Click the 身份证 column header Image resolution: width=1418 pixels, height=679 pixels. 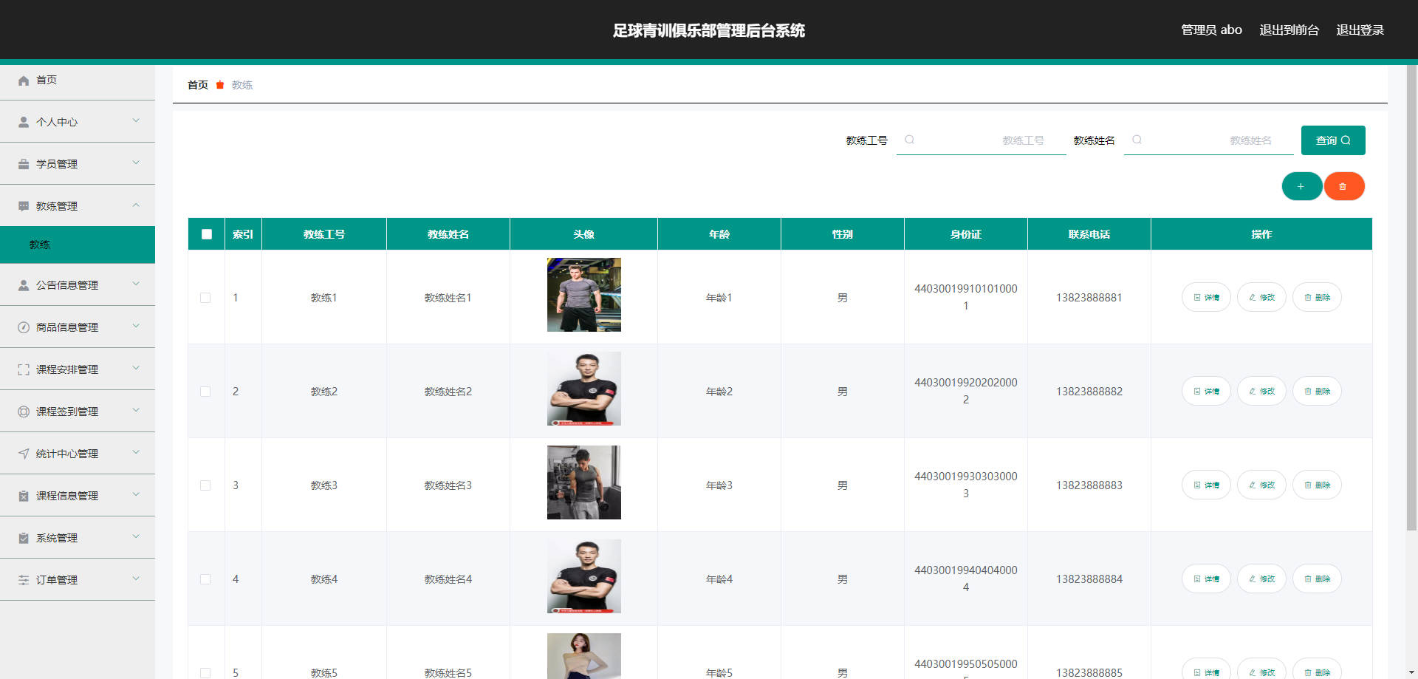[x=965, y=234]
